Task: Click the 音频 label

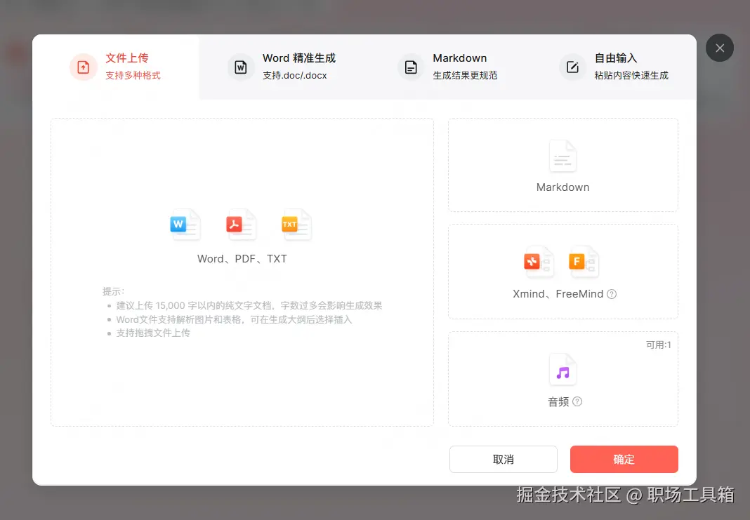Action: click(x=558, y=401)
